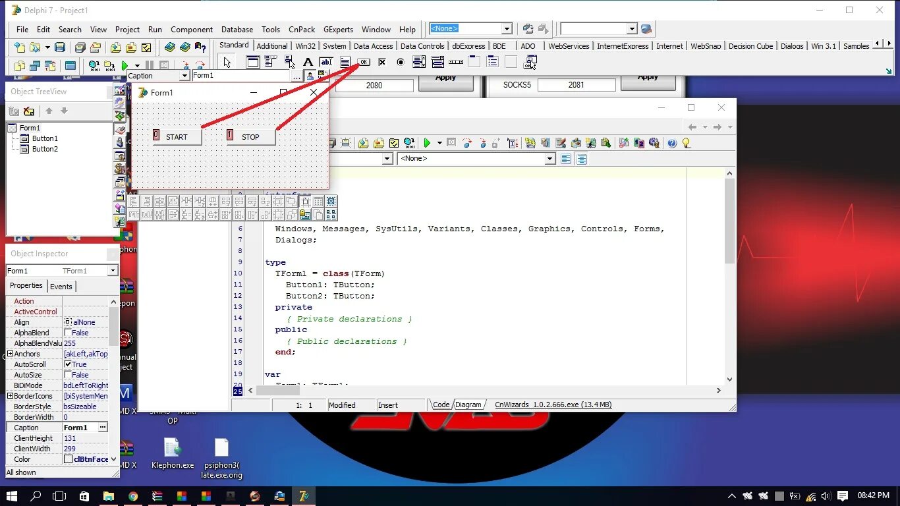The width and height of the screenshot is (900, 506).
Task: Click the green Run button in main toolbar
Action: click(125, 65)
